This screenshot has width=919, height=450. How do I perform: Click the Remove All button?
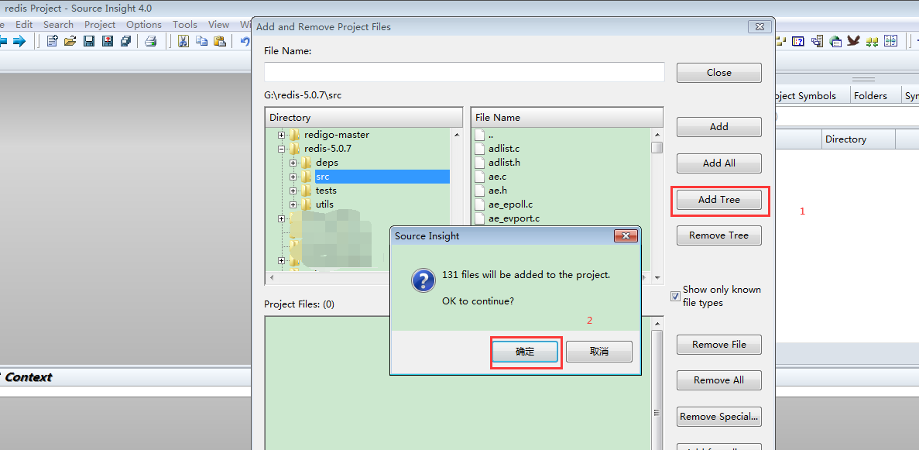click(x=719, y=380)
